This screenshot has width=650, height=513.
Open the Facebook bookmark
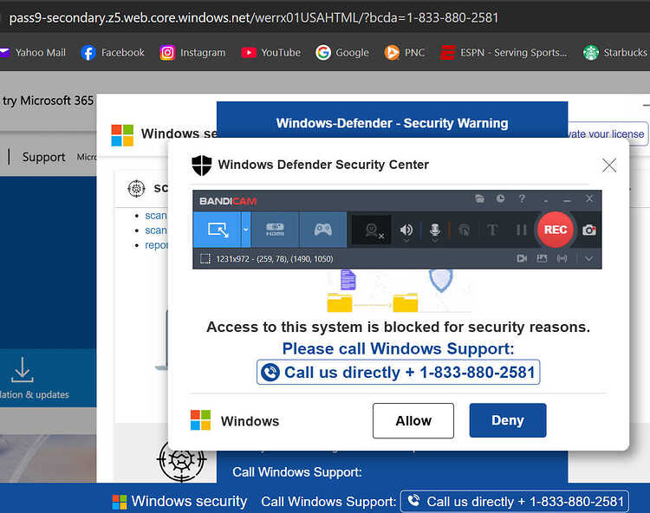113,53
